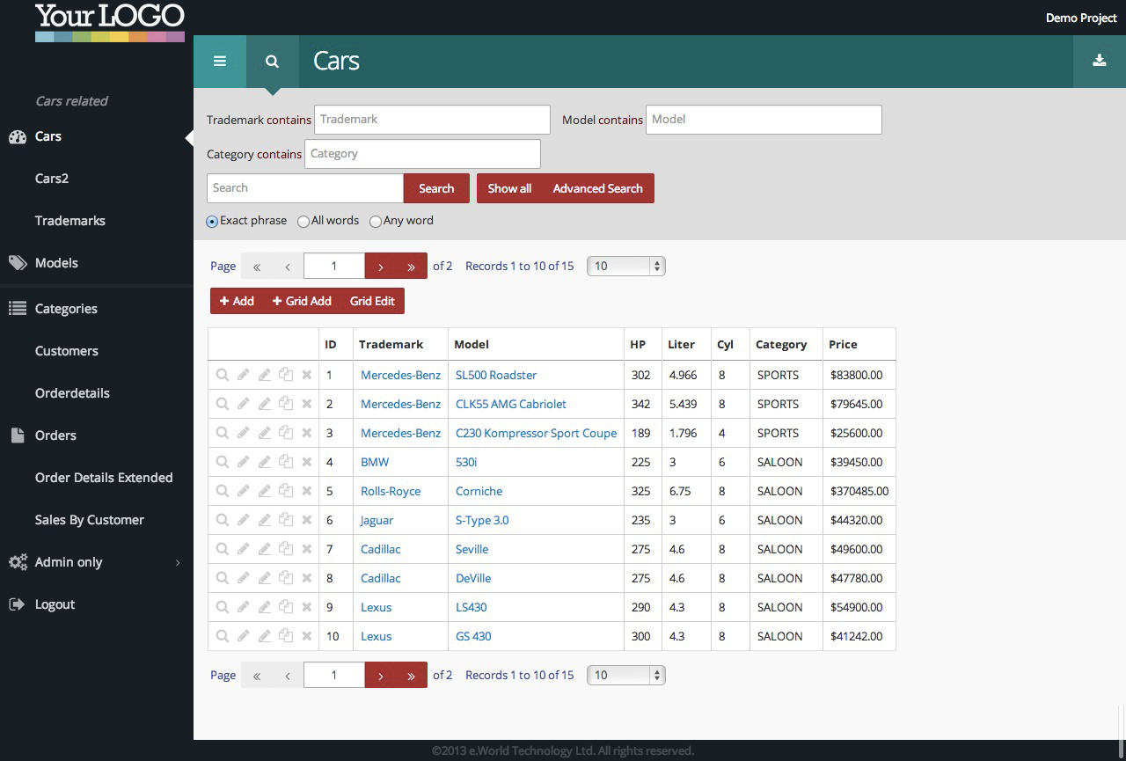Go to Sales By Customer sidebar item

click(90, 520)
